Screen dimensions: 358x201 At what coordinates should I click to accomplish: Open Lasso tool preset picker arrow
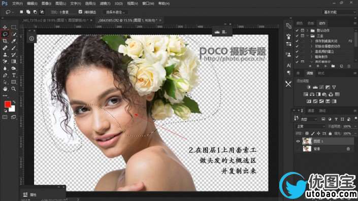point(13,12)
